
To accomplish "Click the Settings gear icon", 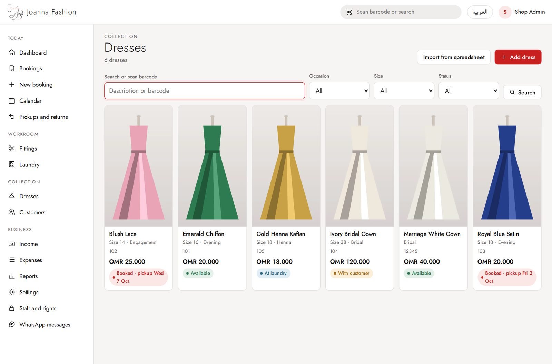I will (x=12, y=292).
